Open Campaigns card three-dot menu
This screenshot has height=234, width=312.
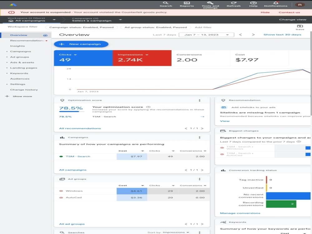pyautogui.click(x=199, y=138)
